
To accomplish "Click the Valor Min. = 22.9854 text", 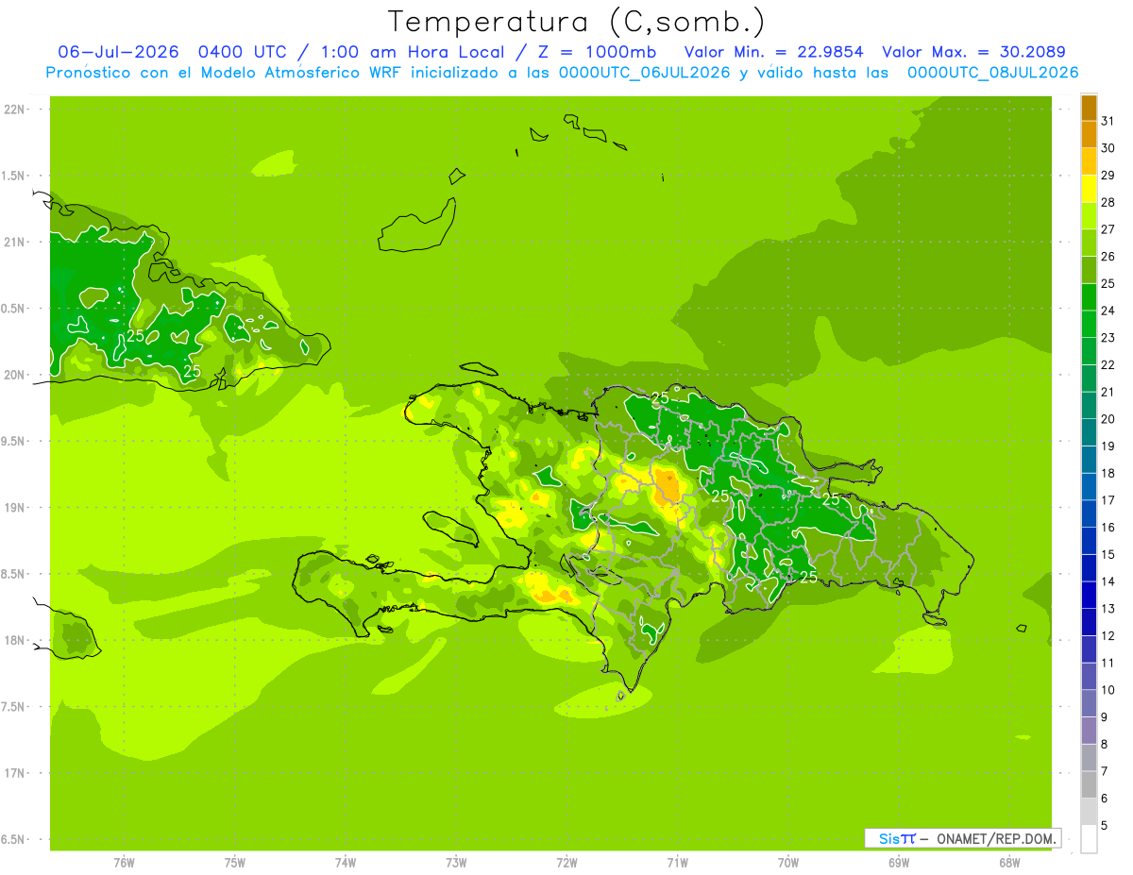I will tap(773, 52).
